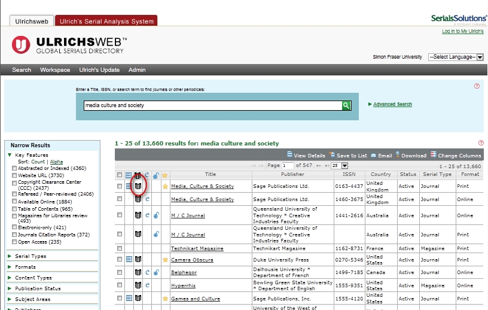Expand the Publication Status section

tap(10, 288)
